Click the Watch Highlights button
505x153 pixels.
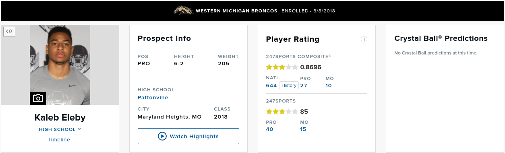188,136
